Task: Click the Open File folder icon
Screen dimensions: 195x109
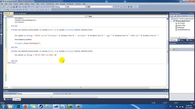Action: click(11, 7)
